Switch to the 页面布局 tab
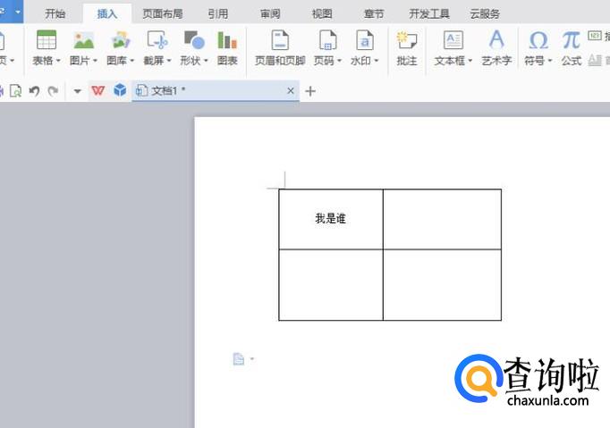The image size is (610, 428). click(163, 14)
